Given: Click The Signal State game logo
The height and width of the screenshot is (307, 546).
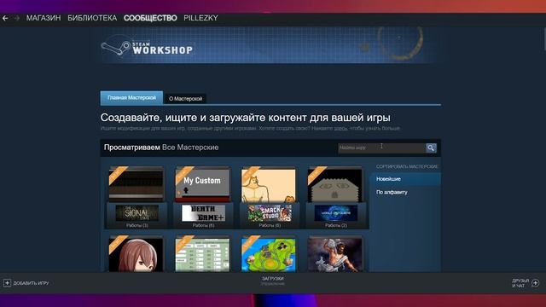Looking at the screenshot, I should pos(136,213).
